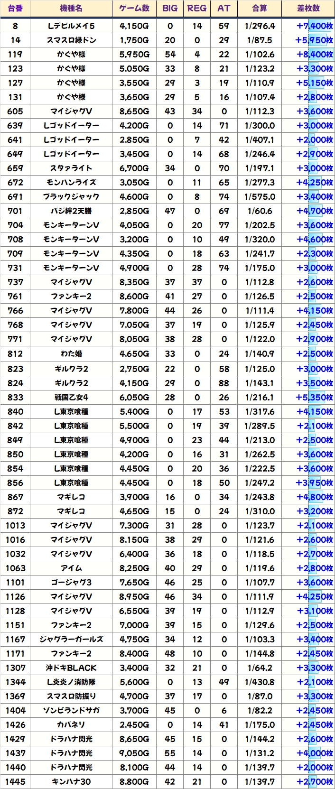This screenshot has width=335, height=789.
Task: Click machine number 1126
Action: click(15, 596)
